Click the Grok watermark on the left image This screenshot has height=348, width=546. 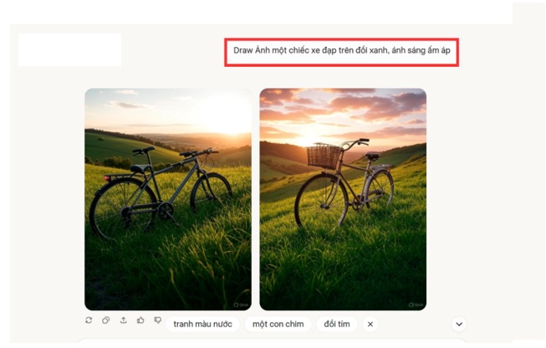click(241, 304)
